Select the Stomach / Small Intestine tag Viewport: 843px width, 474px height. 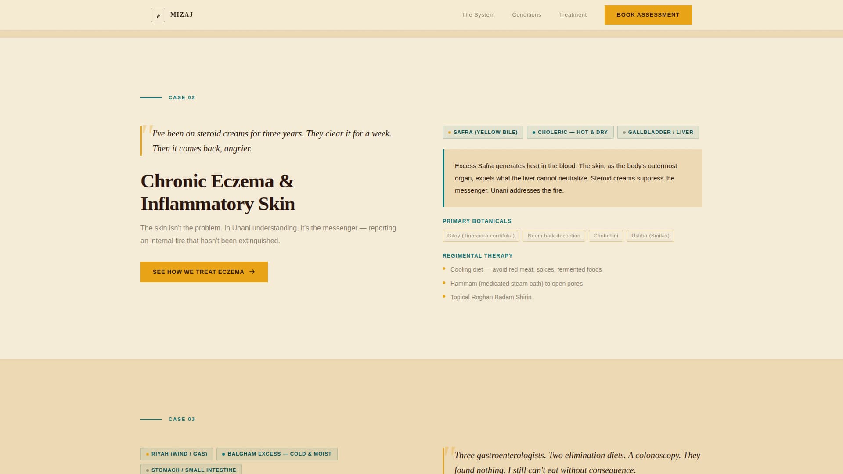pos(191,470)
